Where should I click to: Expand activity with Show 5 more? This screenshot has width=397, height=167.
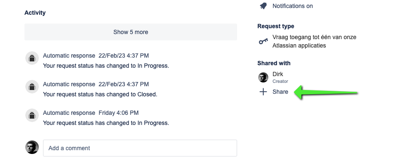pyautogui.click(x=131, y=32)
